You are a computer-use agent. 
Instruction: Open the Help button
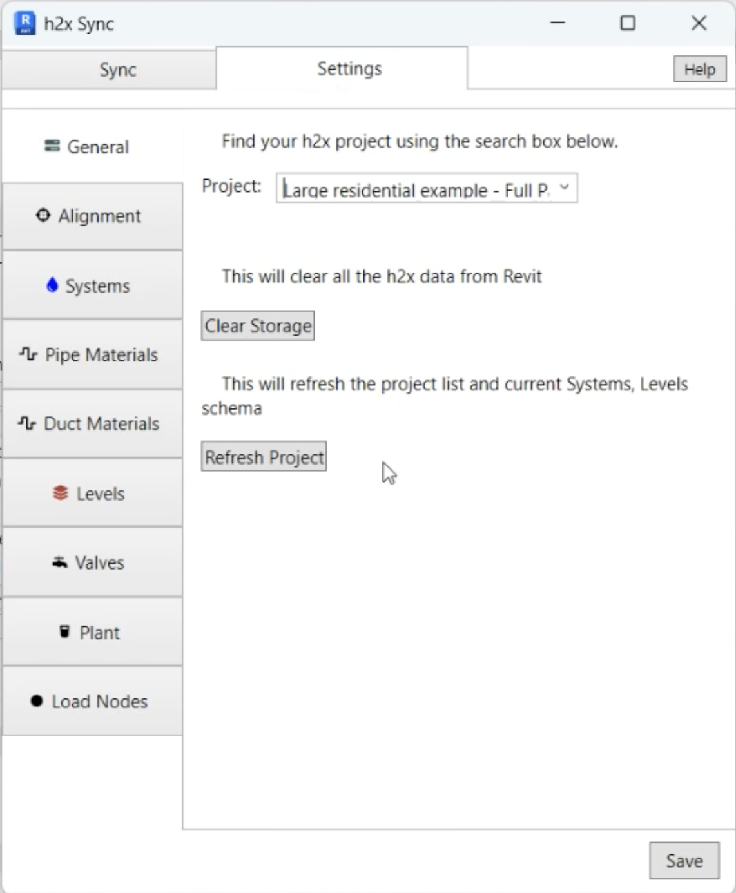pyautogui.click(x=699, y=69)
